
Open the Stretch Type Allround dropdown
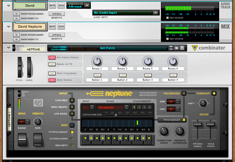tap(87, 5)
